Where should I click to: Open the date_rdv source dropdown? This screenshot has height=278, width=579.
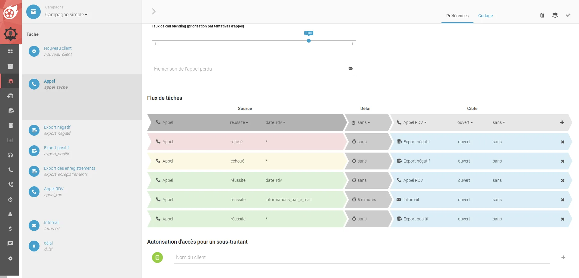(275, 122)
